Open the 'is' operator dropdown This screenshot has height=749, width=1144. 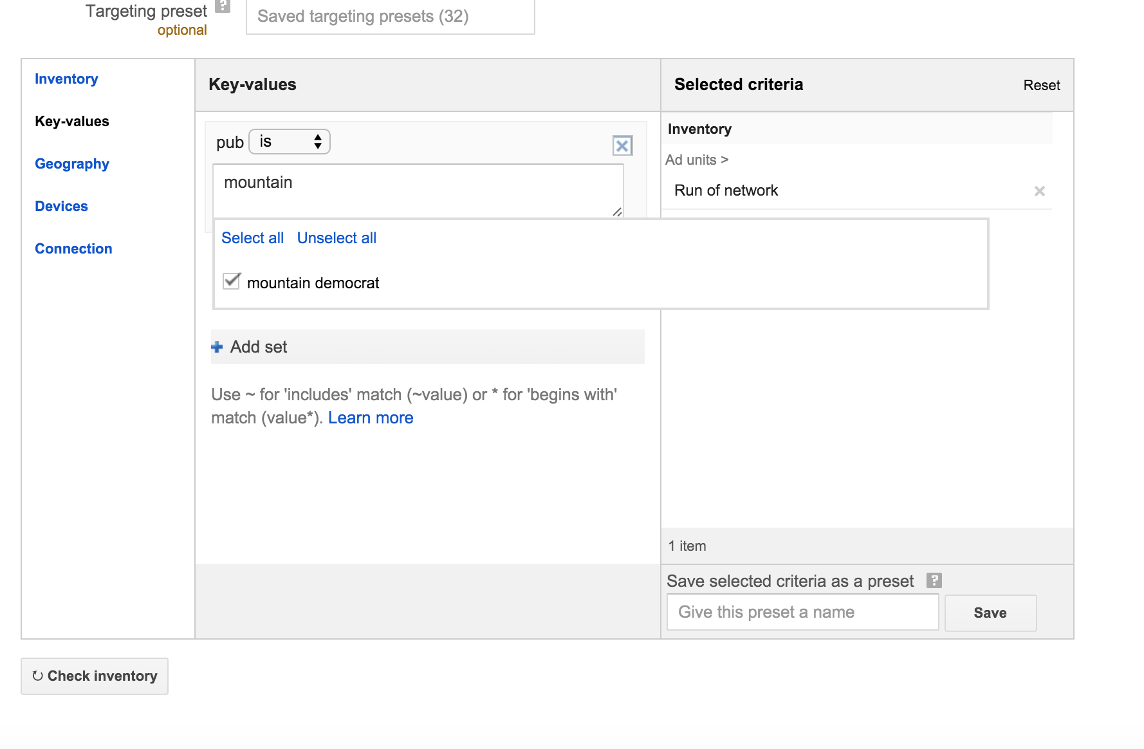[x=290, y=142]
